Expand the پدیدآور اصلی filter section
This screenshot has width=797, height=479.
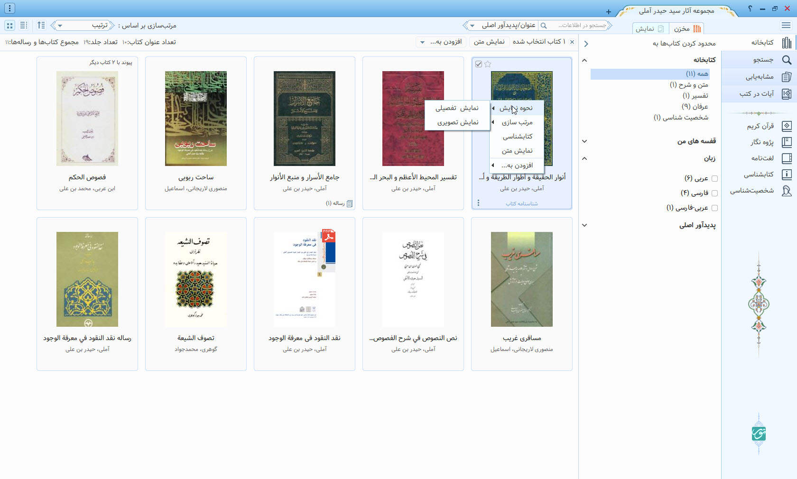point(584,225)
